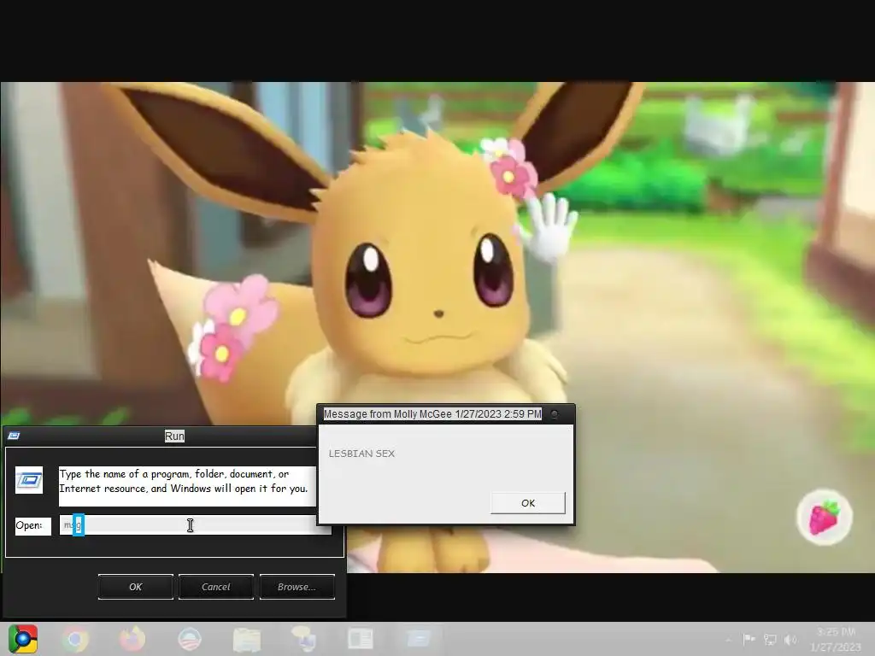Switch to the Run task on the taskbar
875x656 pixels.
tap(419, 638)
